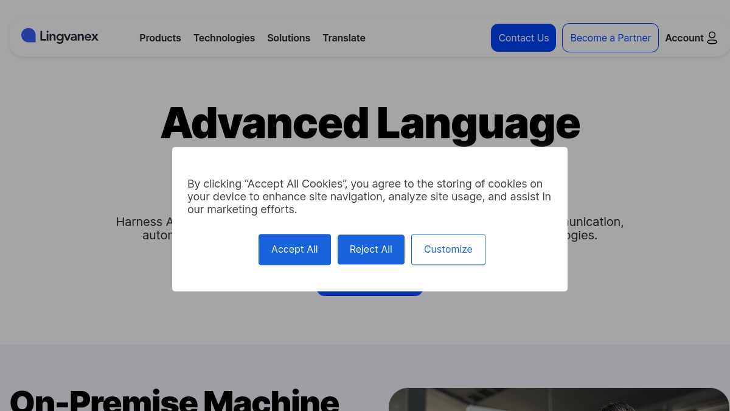This screenshot has height=411, width=730.
Task: Click the Lingvanex logo icon
Action: click(x=29, y=35)
